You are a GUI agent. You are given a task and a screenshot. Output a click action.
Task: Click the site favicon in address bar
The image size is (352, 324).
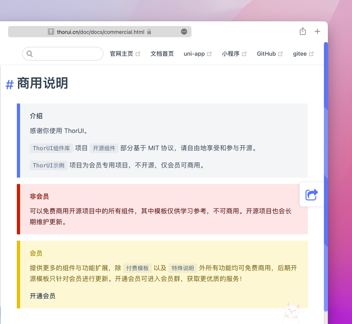click(51, 32)
